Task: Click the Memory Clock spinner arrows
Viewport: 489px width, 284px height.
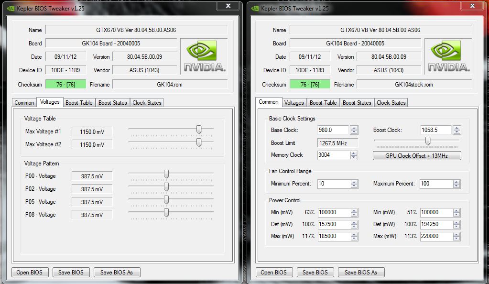Action: pyautogui.click(x=354, y=155)
